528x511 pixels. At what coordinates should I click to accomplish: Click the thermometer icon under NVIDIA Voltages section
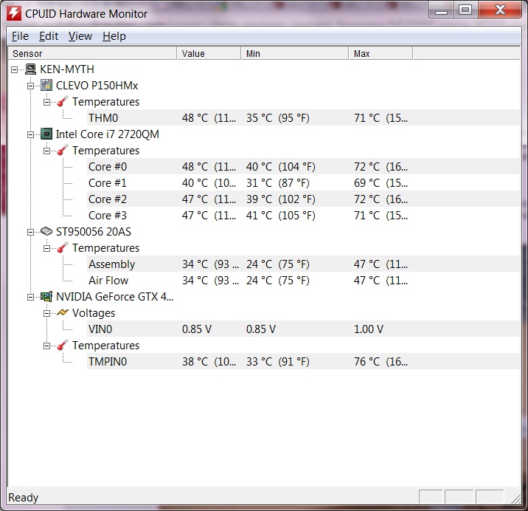coord(63,345)
